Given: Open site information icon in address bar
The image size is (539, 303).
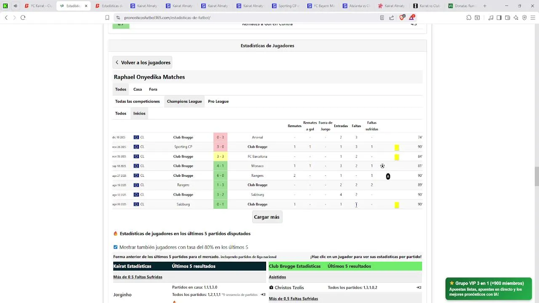Looking at the screenshot, I should 118,18.
